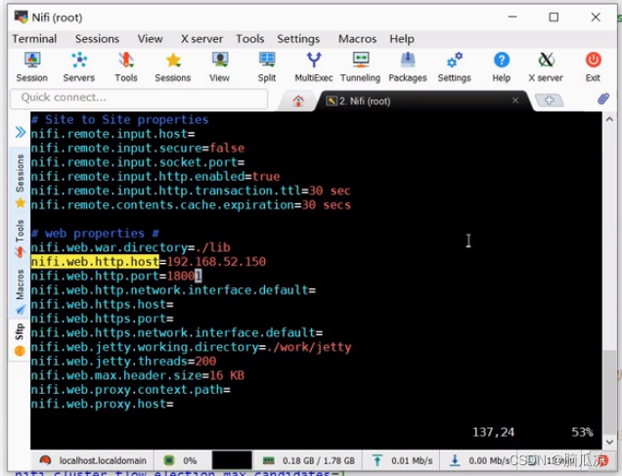Open the Macros menu in menu bar
The width and height of the screenshot is (622, 476).
pos(357,39)
